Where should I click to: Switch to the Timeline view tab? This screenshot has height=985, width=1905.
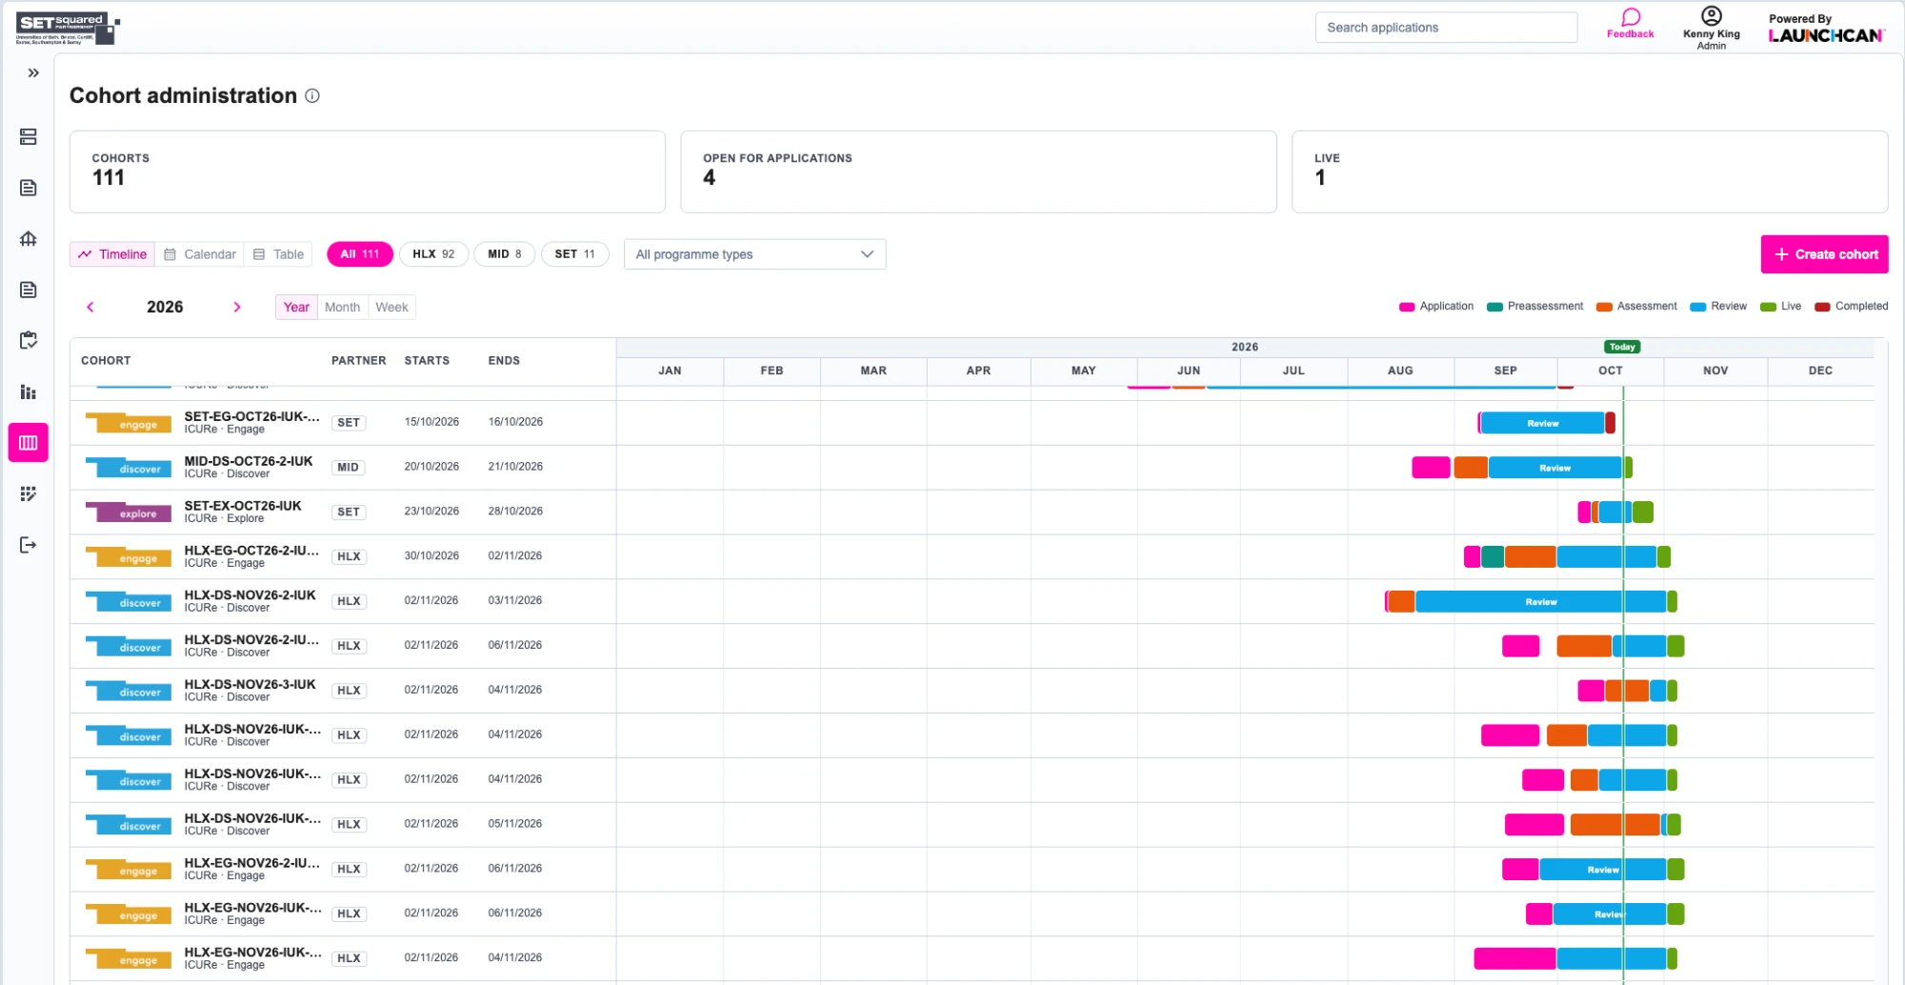coord(112,254)
